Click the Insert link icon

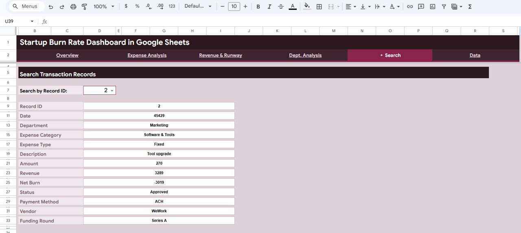coord(410,7)
